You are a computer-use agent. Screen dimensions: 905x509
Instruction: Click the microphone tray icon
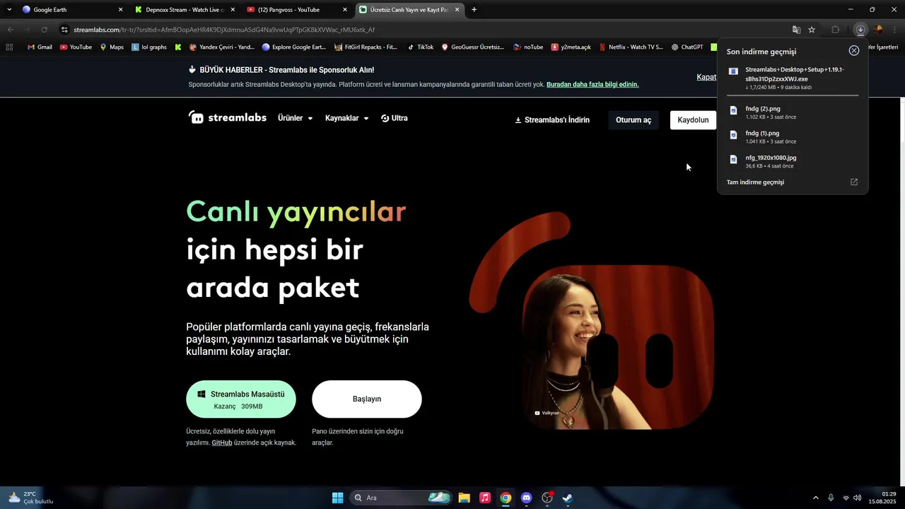click(831, 498)
